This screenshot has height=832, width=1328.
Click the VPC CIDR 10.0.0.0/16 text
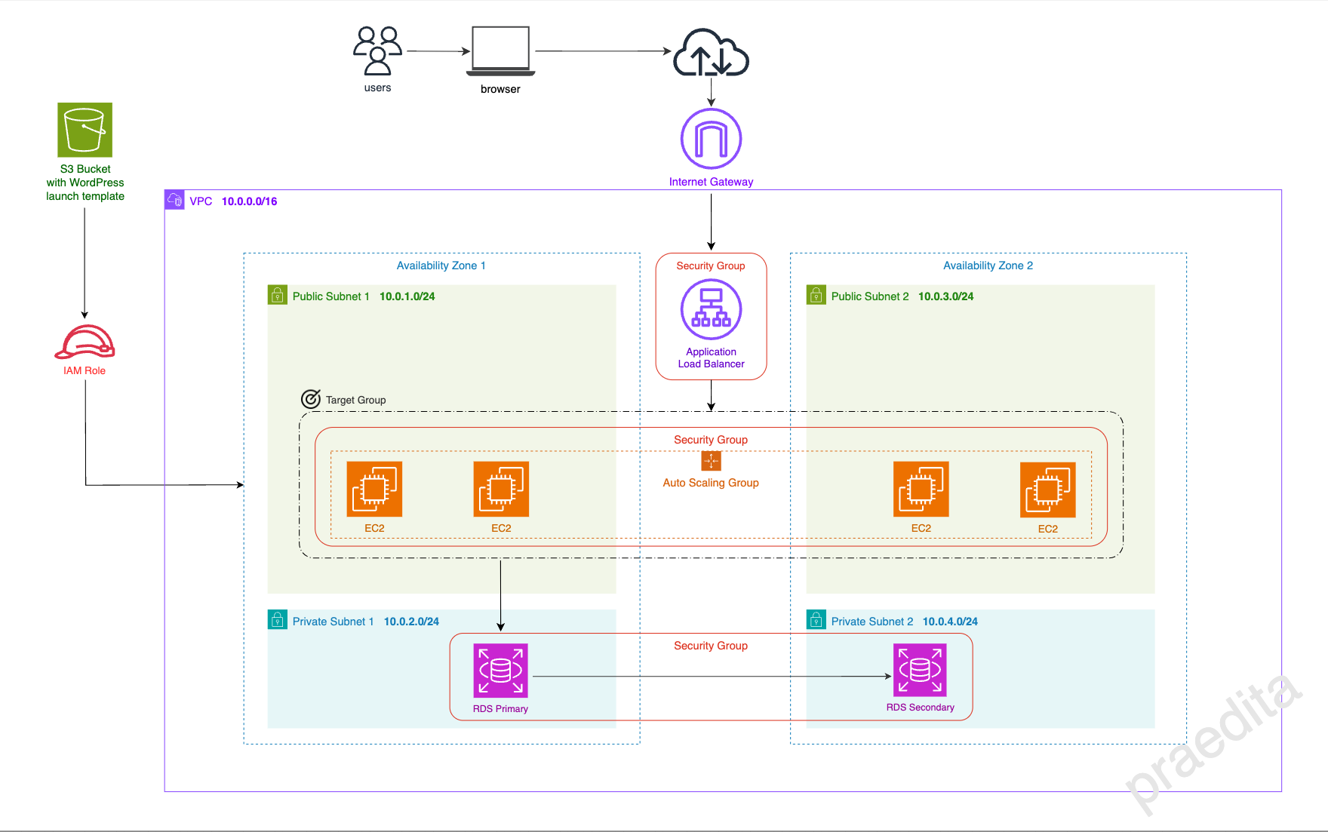(249, 201)
